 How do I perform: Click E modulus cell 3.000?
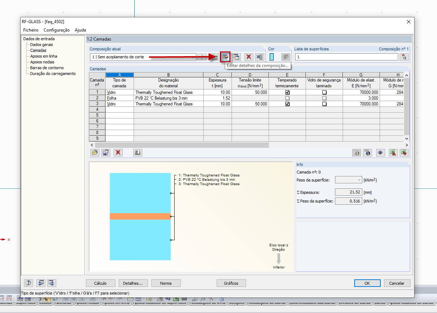click(x=361, y=98)
